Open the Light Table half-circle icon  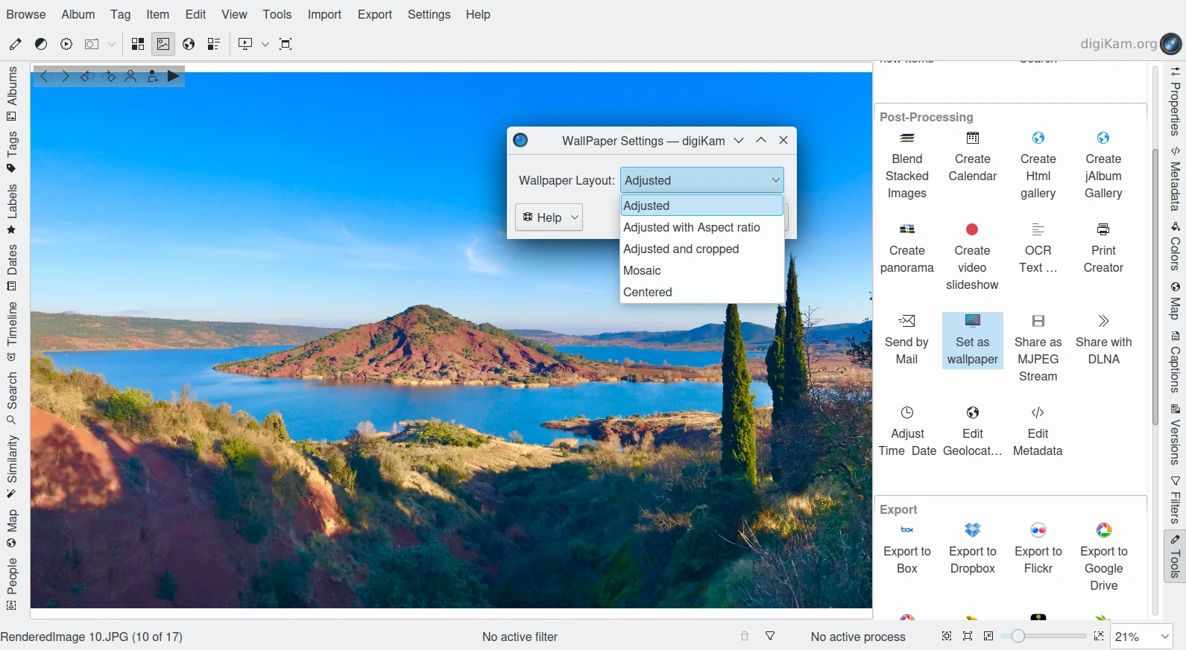click(x=41, y=44)
